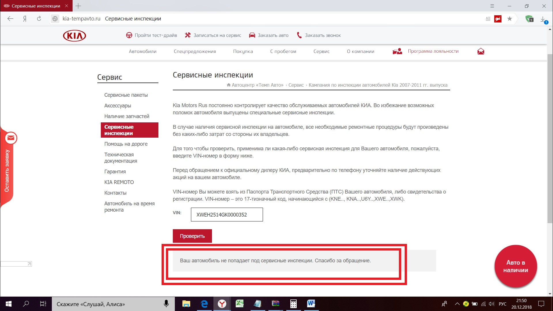This screenshot has height=311, width=553.
Task: Open the С пробегом menu
Action: [x=283, y=51]
